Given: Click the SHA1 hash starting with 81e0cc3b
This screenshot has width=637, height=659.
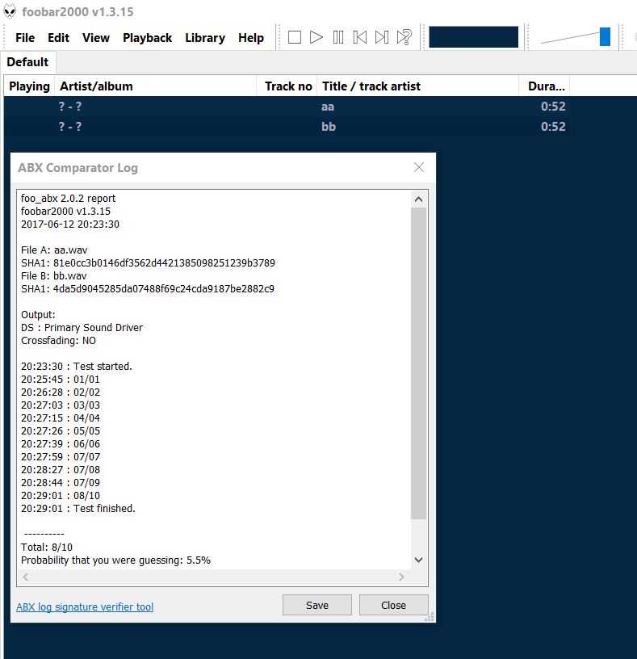Looking at the screenshot, I should (164, 263).
